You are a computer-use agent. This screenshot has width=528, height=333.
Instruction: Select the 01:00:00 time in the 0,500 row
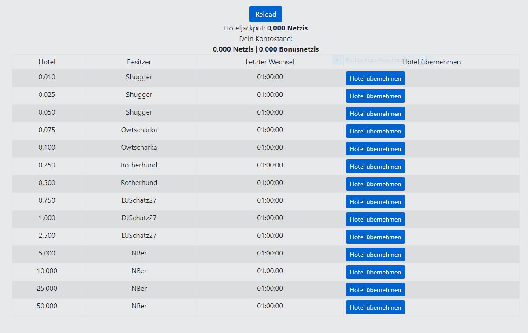pos(270,182)
